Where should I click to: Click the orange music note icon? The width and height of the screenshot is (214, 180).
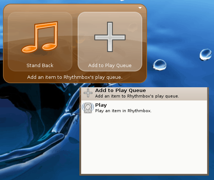click(x=40, y=37)
